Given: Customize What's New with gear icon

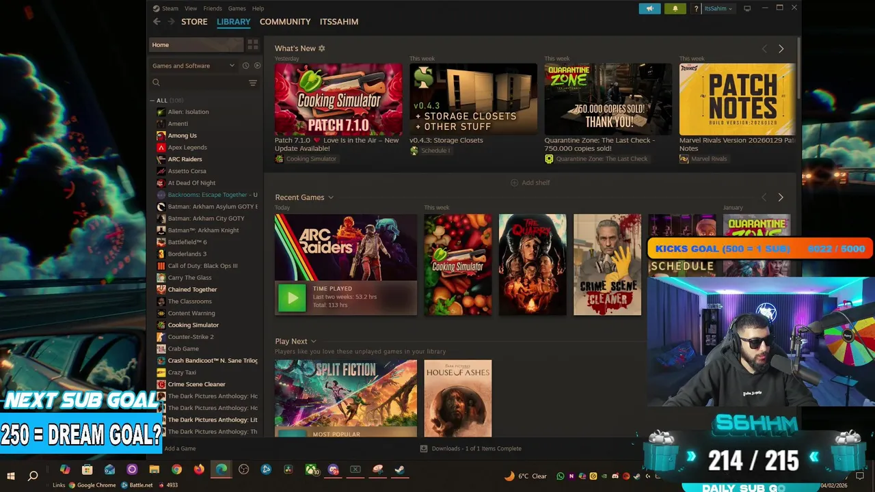Looking at the screenshot, I should pos(322,49).
